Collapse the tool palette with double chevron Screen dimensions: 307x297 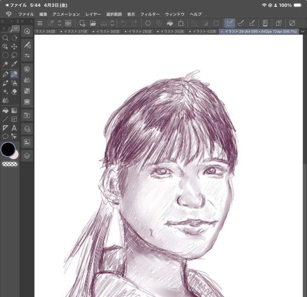[3, 21]
